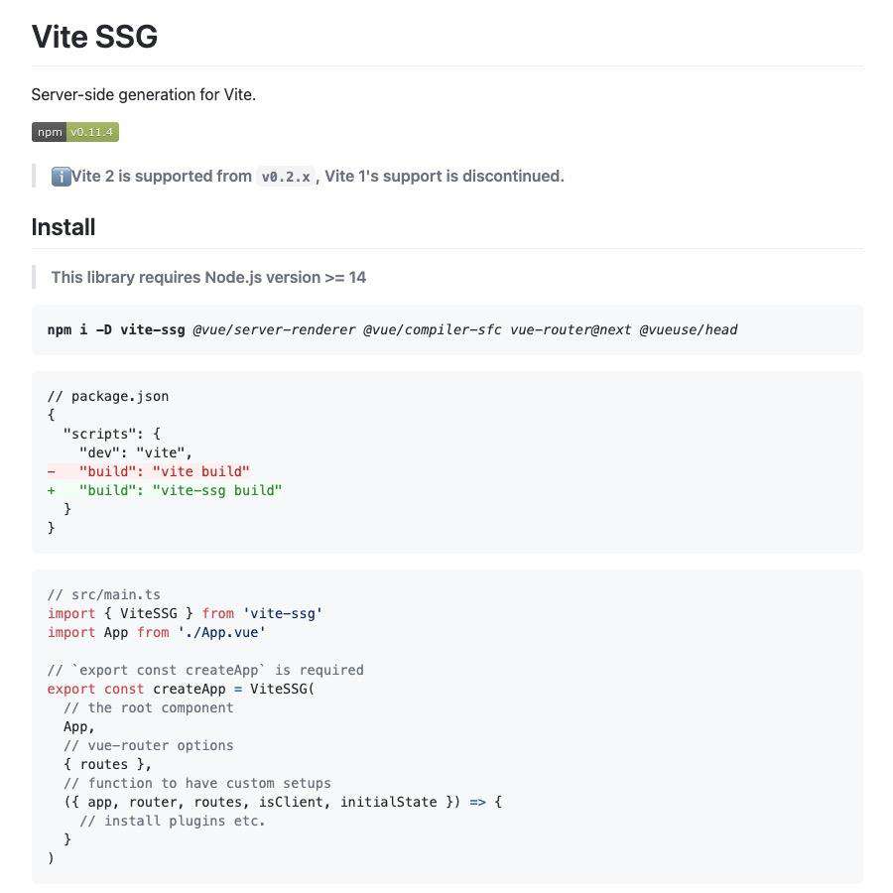Click the npm install command code block
893x893 pixels.
point(447,329)
